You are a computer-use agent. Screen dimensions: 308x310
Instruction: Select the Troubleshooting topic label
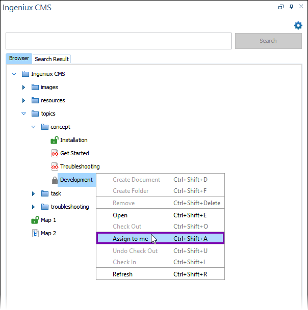pyautogui.click(x=80, y=166)
